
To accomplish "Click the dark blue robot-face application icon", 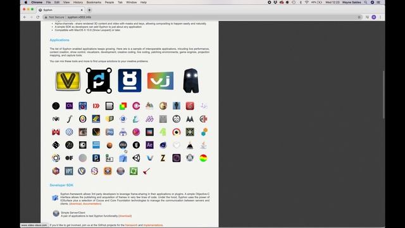I will [130, 80].
